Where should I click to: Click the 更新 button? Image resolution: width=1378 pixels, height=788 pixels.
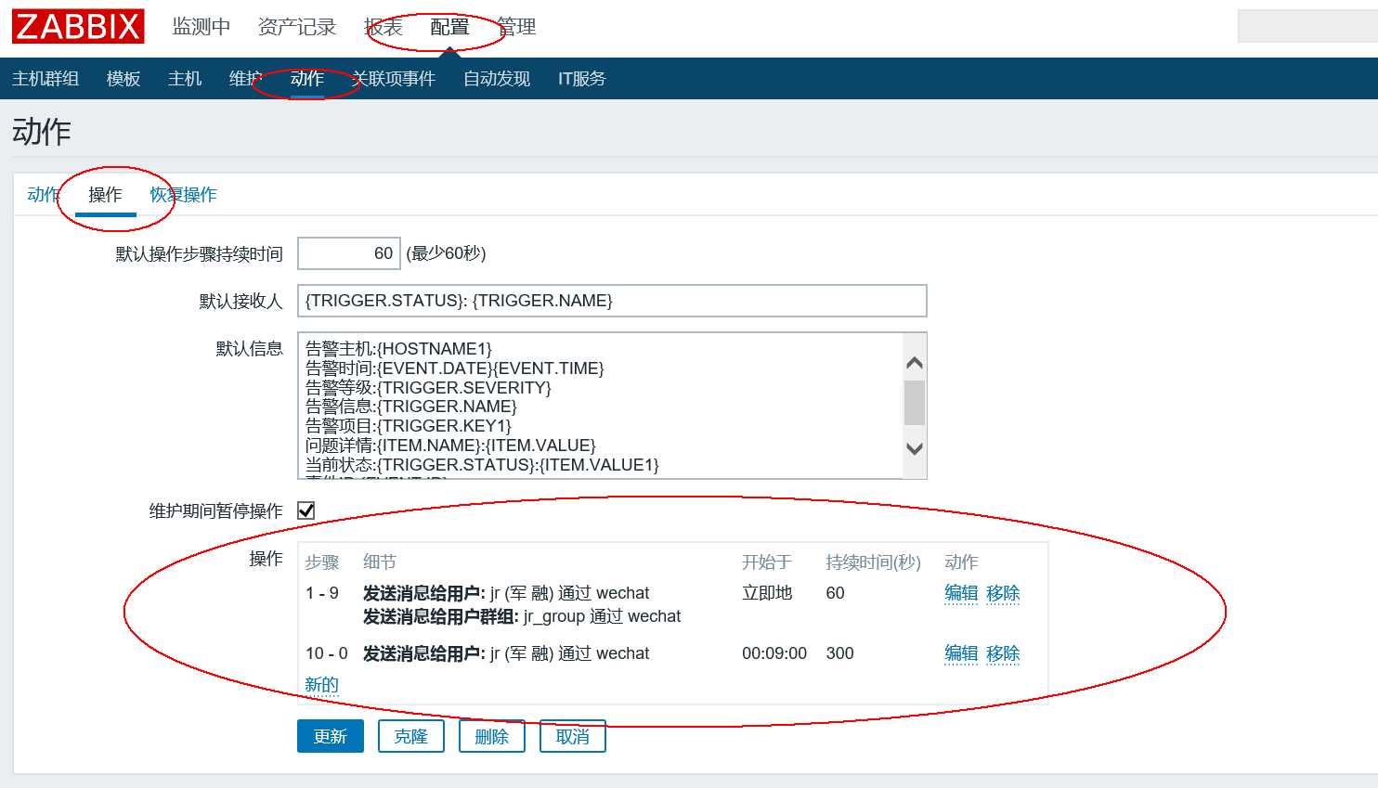(331, 736)
